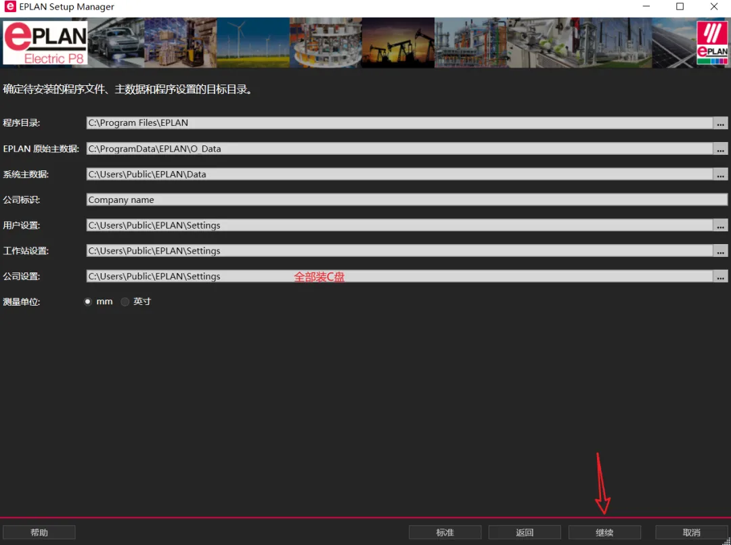Click the 工作站设置 path field
This screenshot has width=731, height=545.
click(x=399, y=251)
